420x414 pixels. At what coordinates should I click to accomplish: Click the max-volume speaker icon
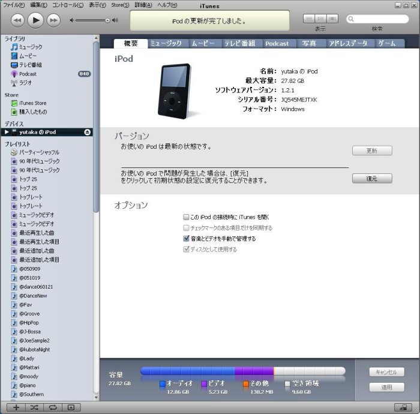tap(115, 20)
